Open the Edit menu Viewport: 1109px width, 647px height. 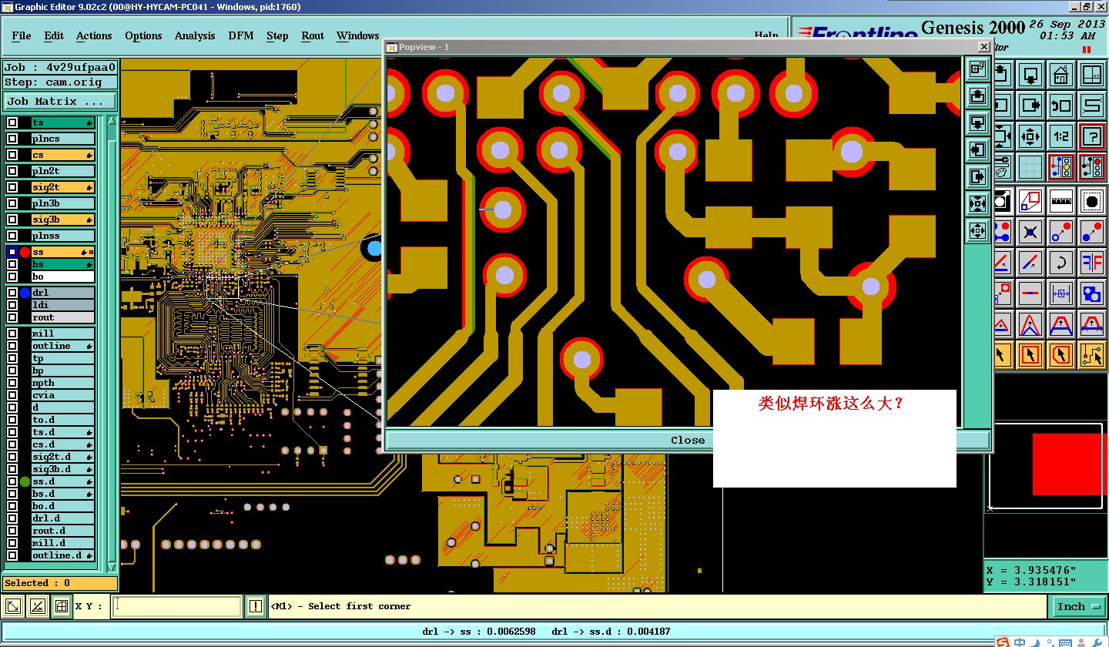[54, 36]
